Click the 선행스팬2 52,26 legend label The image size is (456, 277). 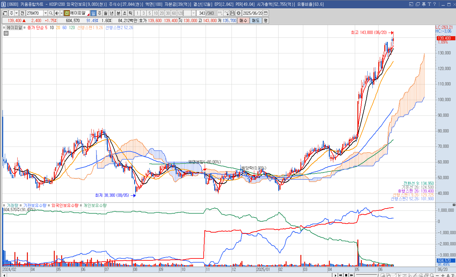point(119,28)
